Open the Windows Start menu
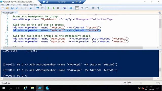 4,88
